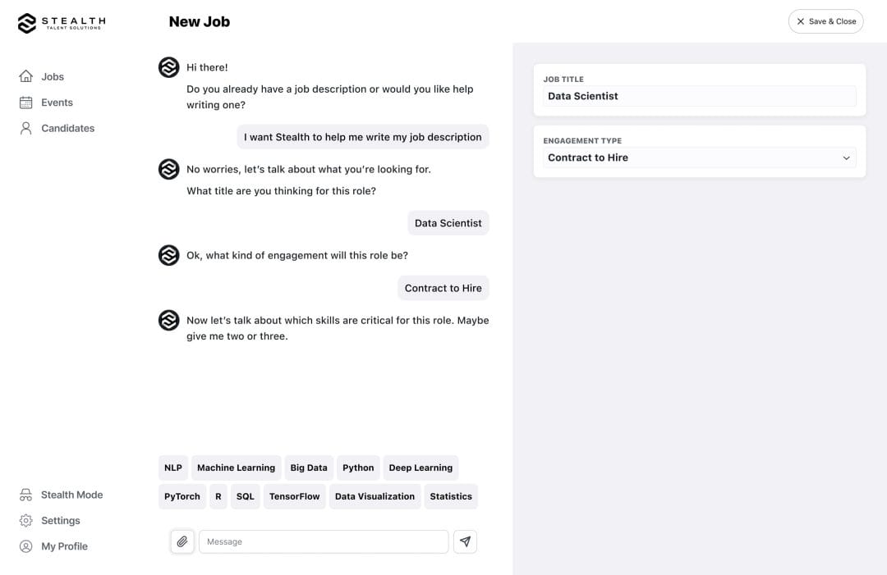Send the message with the paper plane icon
The image size is (887, 575).
tap(465, 541)
